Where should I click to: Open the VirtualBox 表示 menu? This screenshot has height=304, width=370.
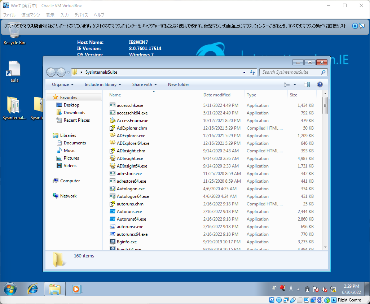[x=50, y=15]
